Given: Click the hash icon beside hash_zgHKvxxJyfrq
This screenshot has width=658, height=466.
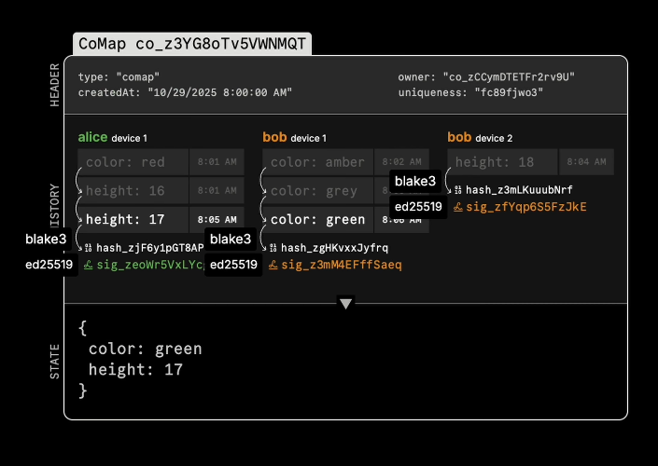Looking at the screenshot, I should point(273,248).
